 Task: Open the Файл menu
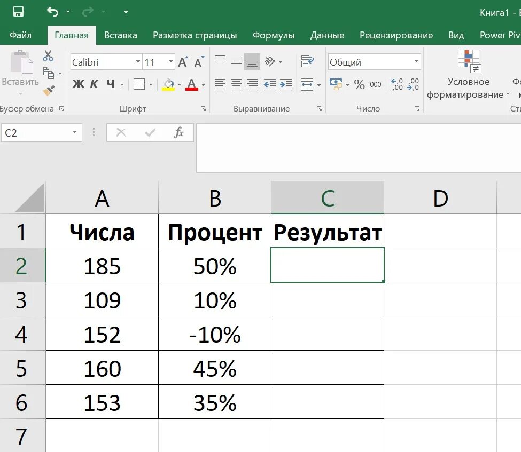coord(20,35)
